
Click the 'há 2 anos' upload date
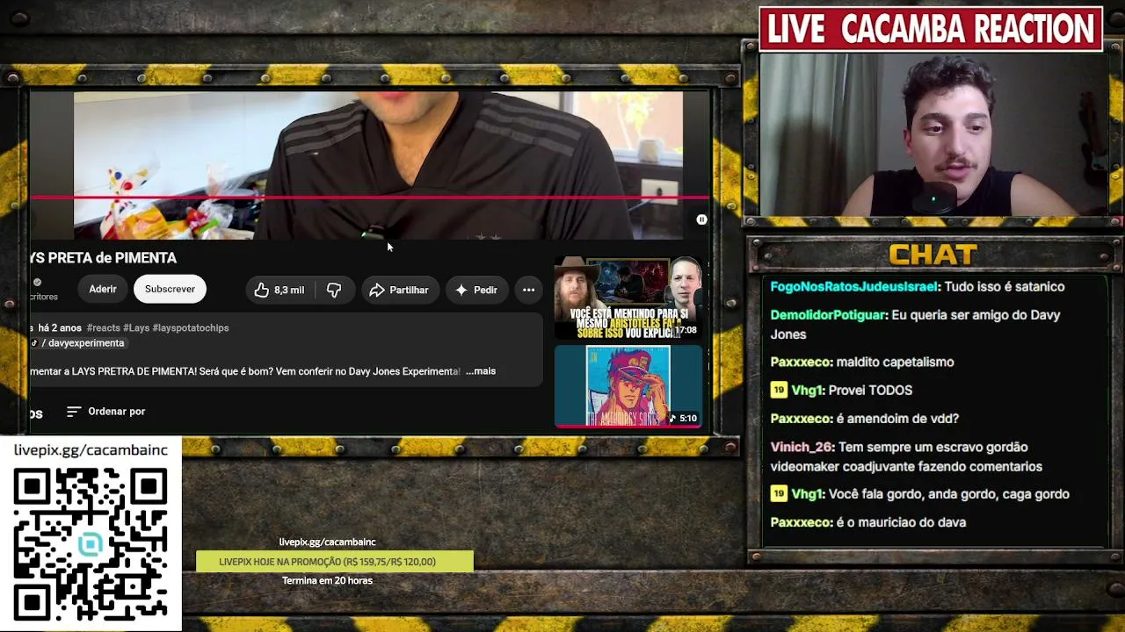[x=60, y=327]
